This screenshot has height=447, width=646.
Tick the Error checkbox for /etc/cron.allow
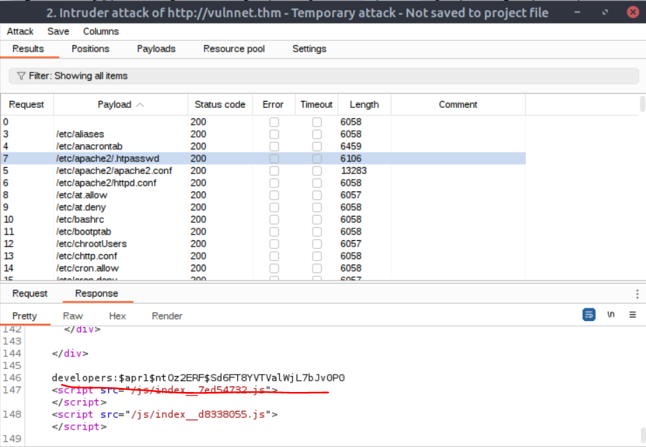pos(274,269)
